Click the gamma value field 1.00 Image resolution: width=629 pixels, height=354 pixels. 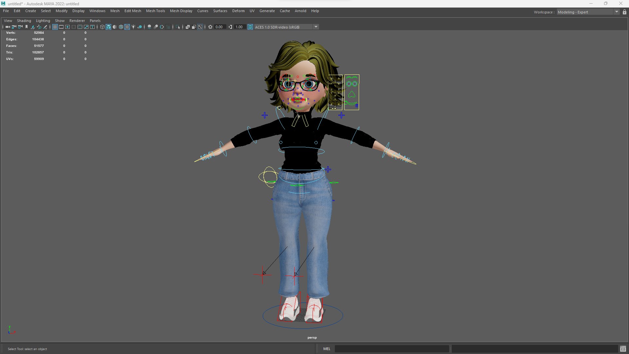(239, 27)
